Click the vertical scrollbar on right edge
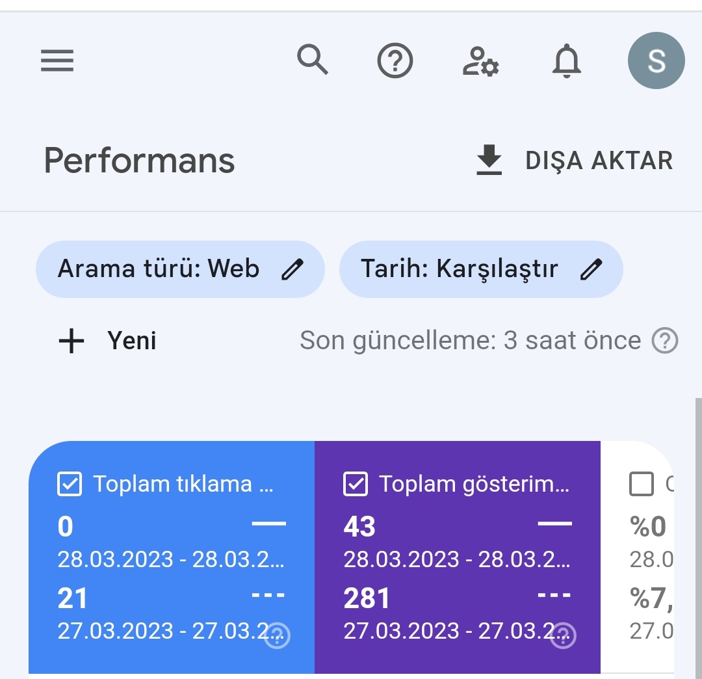Viewport: 702px width, 679px height. [x=698, y=520]
